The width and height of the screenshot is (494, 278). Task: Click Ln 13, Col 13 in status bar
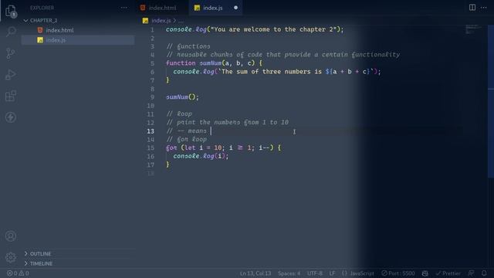tap(255, 273)
